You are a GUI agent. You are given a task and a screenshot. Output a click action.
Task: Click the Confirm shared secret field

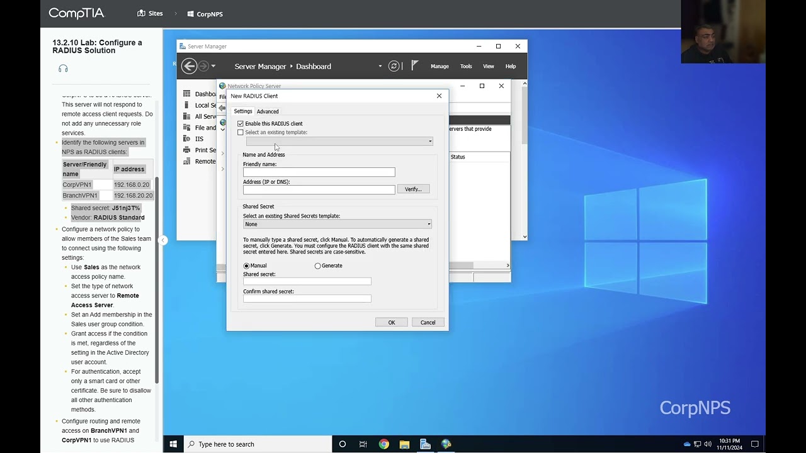(x=307, y=299)
